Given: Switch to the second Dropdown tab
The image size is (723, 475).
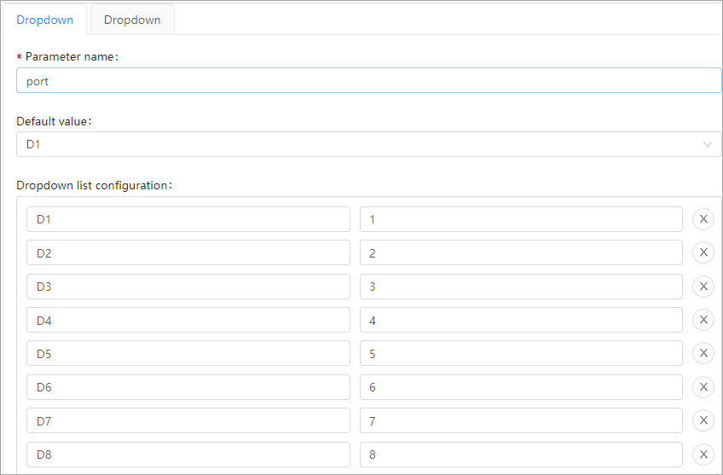Looking at the screenshot, I should click(132, 20).
